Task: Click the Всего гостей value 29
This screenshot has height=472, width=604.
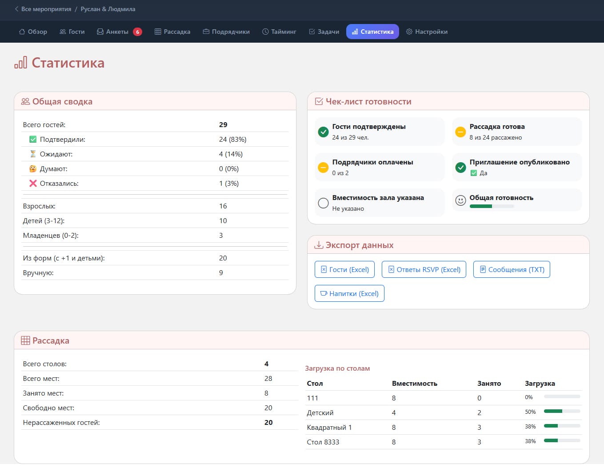Action: click(x=223, y=124)
